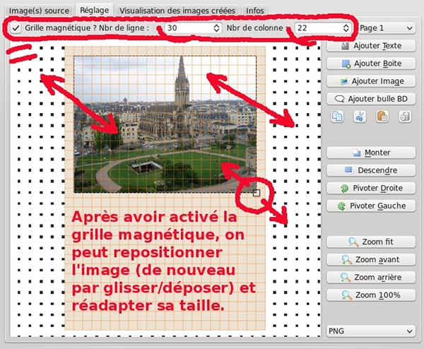Click the Zoom 100% magnifier icon
The height and width of the screenshot is (349, 424).
click(x=347, y=295)
